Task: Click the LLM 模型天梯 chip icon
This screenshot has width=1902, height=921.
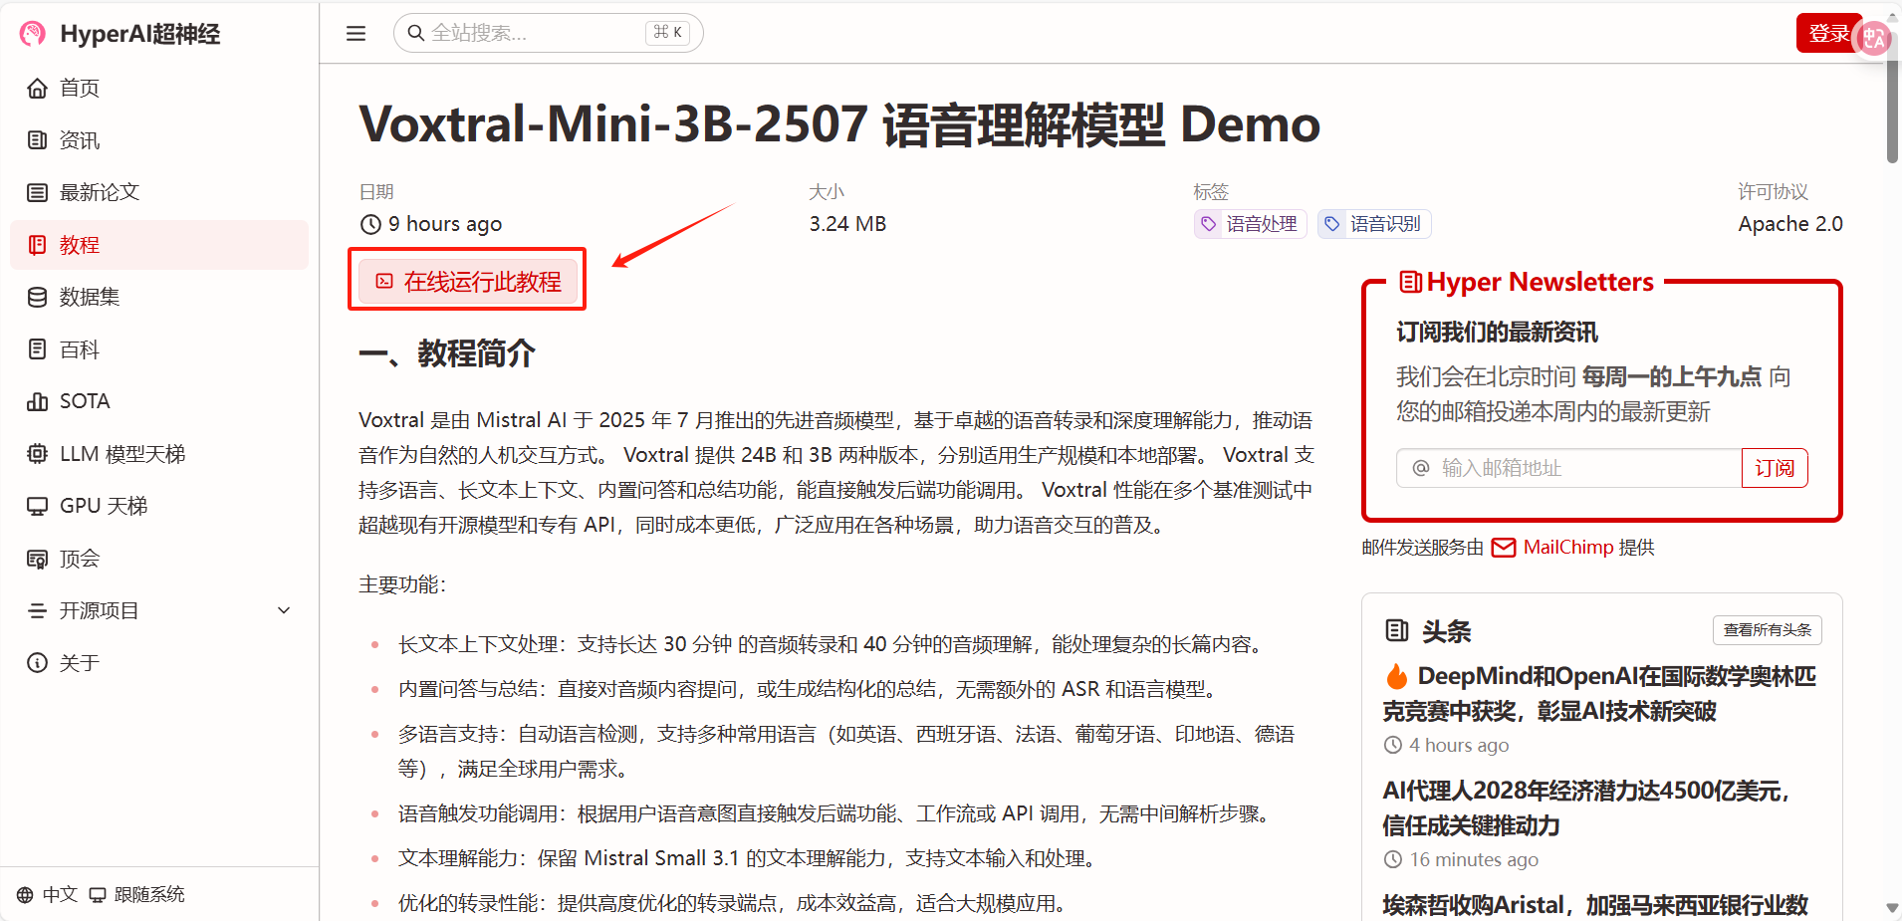Action: coord(37,454)
